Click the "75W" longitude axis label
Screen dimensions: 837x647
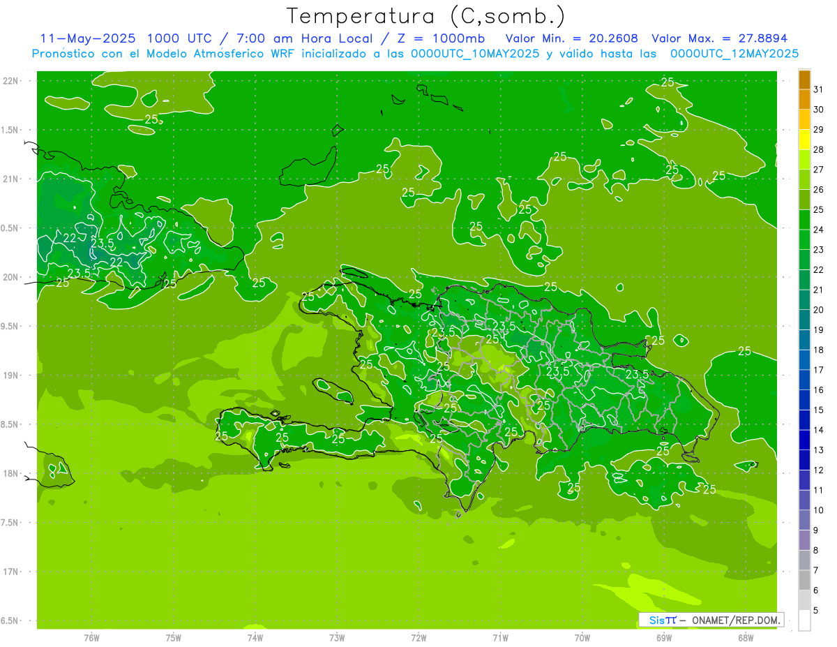click(x=174, y=638)
